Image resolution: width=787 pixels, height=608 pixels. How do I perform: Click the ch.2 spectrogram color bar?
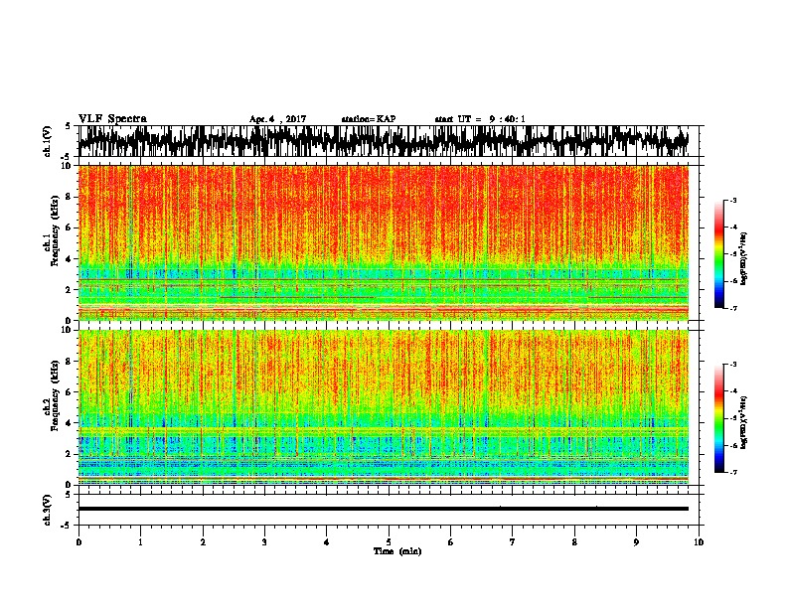pyautogui.click(x=718, y=418)
